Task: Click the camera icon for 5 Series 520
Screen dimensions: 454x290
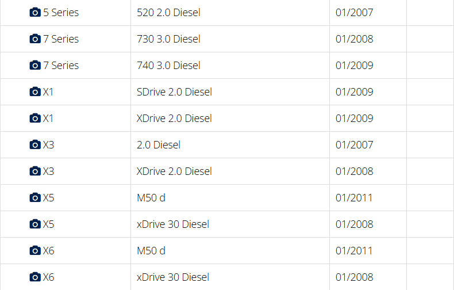Action: pos(35,13)
